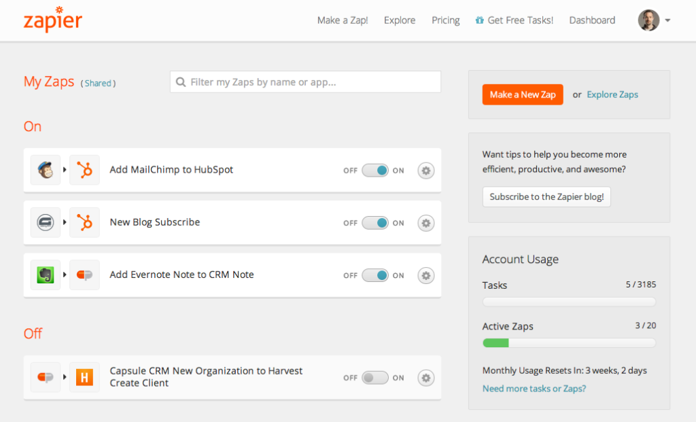Focus the Filter my Zaps search field
This screenshot has width=696, height=422.
(x=305, y=82)
